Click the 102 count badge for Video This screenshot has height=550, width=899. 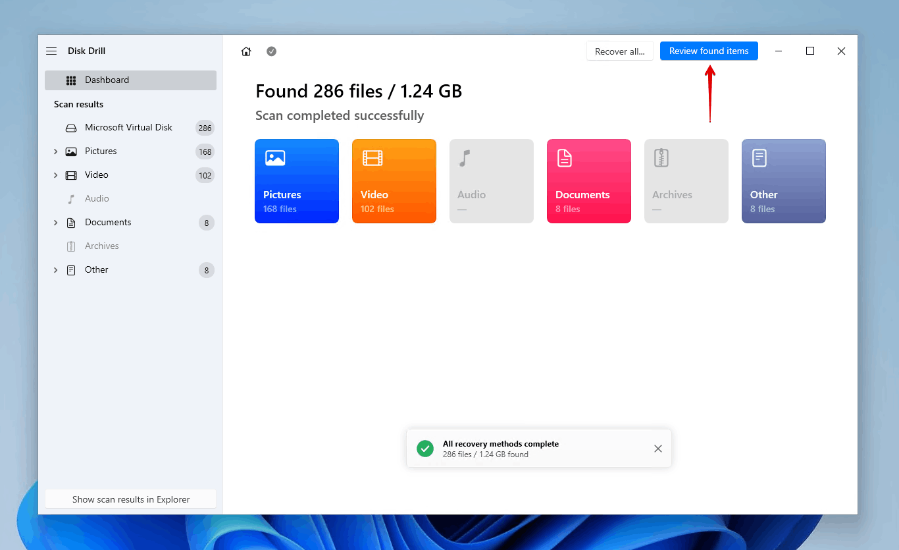pos(205,176)
